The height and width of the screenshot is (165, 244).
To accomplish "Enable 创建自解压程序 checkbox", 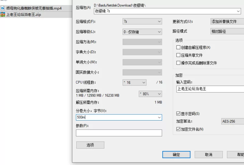I will pyautogui.click(x=178, y=47).
